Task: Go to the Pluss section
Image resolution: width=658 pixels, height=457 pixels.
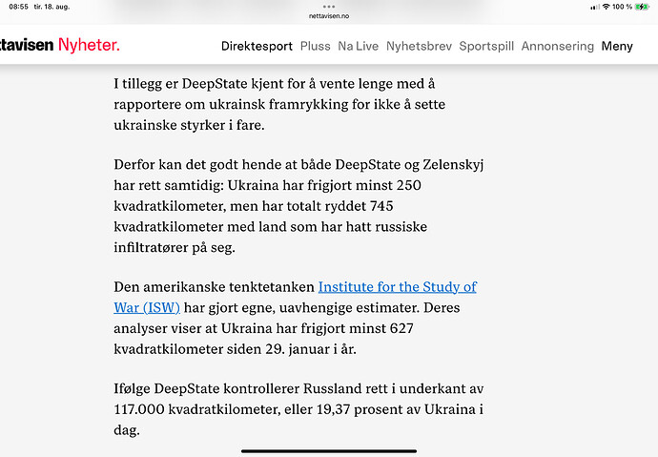Action: (315, 46)
